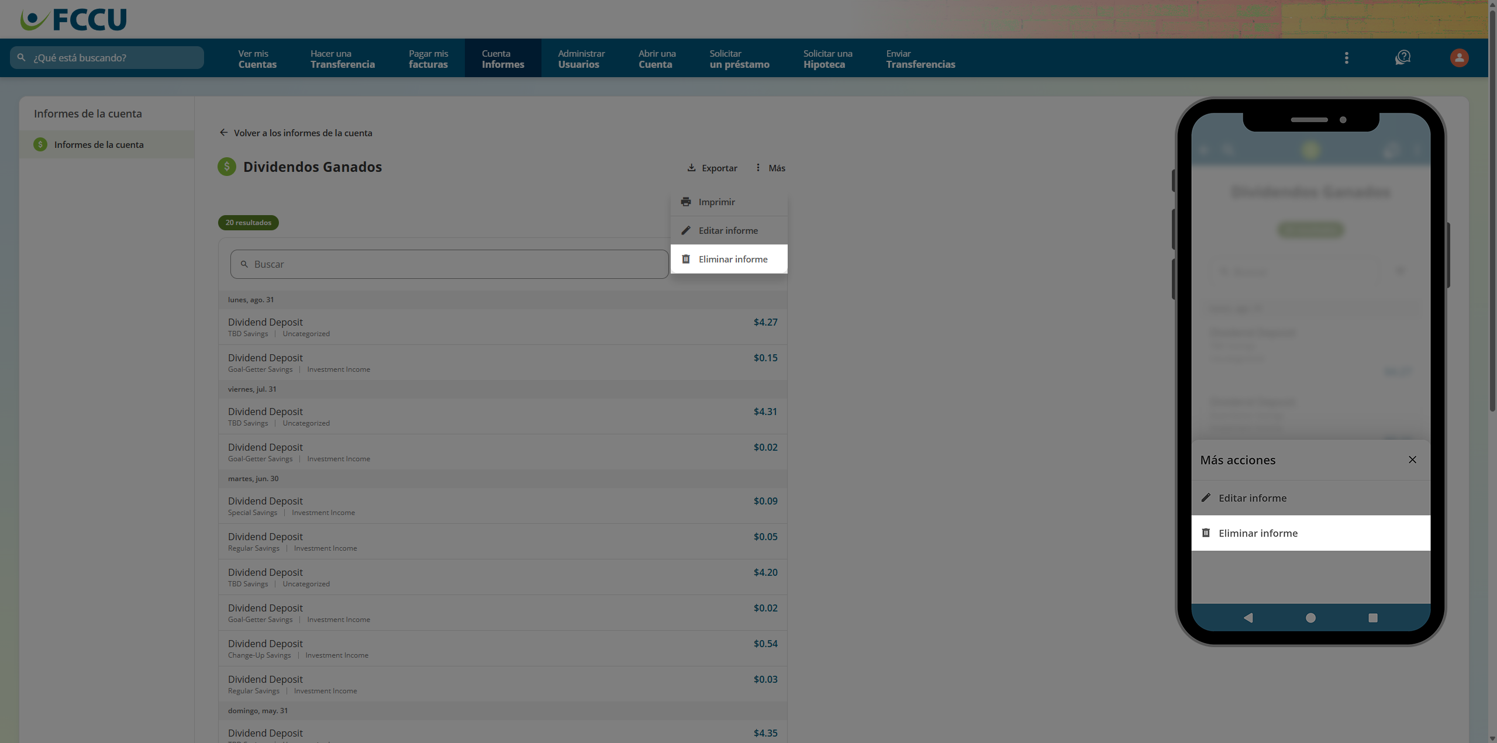Click trash icon in phone Más acciones

point(1206,533)
